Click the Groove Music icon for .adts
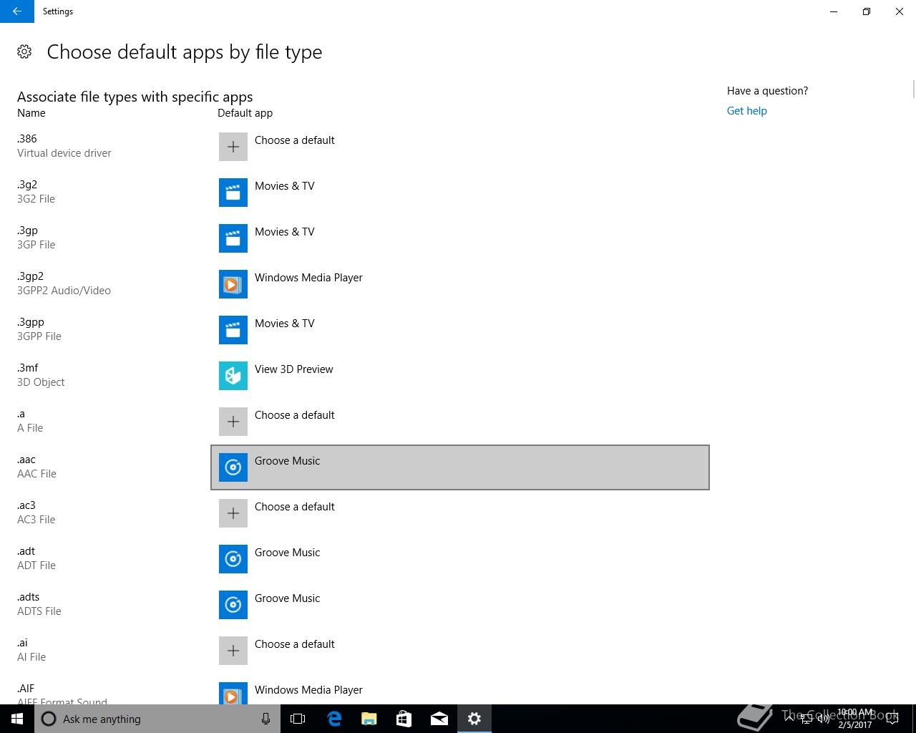This screenshot has width=916, height=733. click(233, 605)
